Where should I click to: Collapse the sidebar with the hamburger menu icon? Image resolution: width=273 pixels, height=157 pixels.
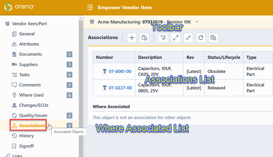pos(90,7)
